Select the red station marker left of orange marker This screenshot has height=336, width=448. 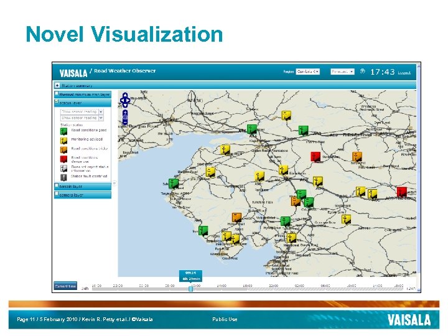315,157
